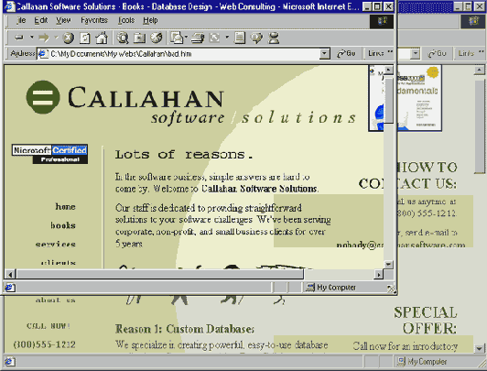Click the horizontal scrollbar right arrow

379,275
